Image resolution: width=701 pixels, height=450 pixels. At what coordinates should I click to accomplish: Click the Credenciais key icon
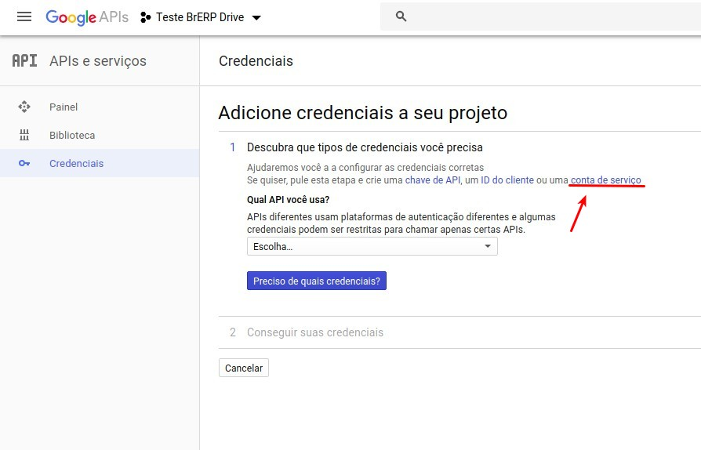24,164
